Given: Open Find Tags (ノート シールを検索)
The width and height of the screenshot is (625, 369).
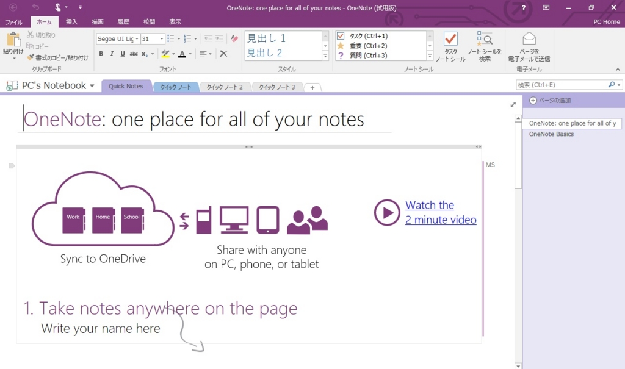Looking at the screenshot, I should 485,46.
